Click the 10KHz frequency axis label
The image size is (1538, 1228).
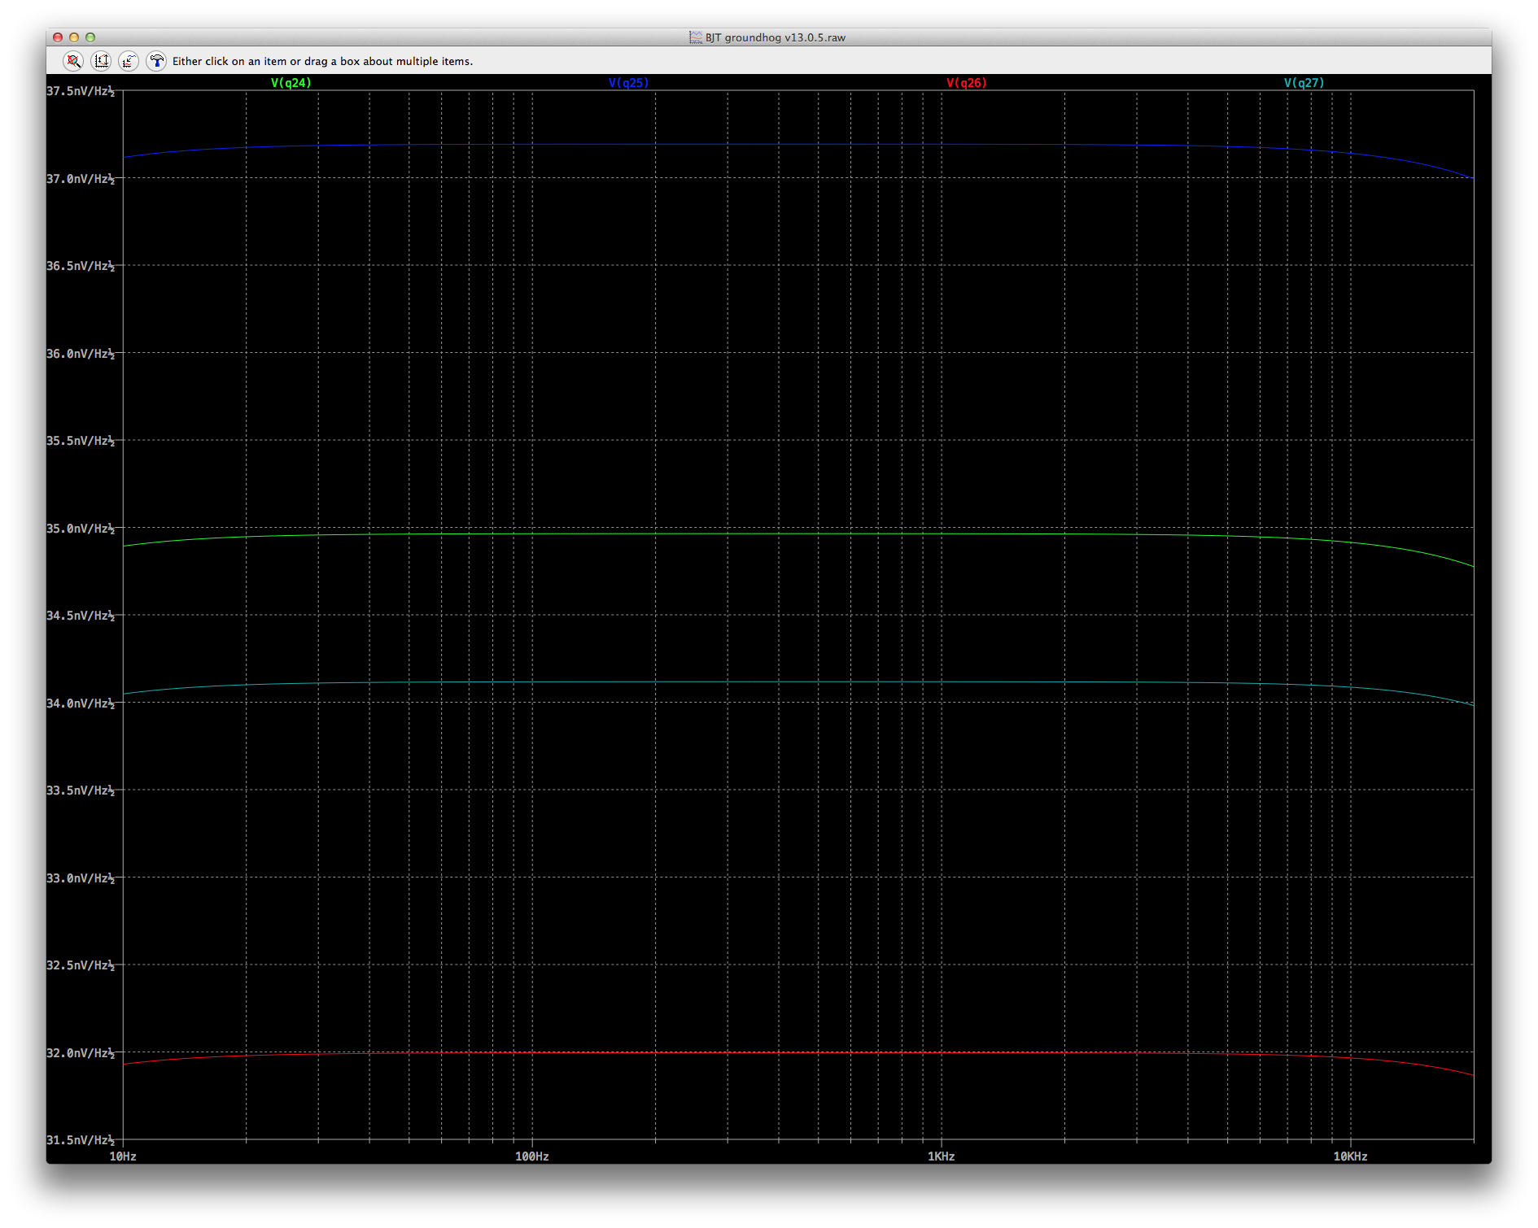tap(1351, 1156)
